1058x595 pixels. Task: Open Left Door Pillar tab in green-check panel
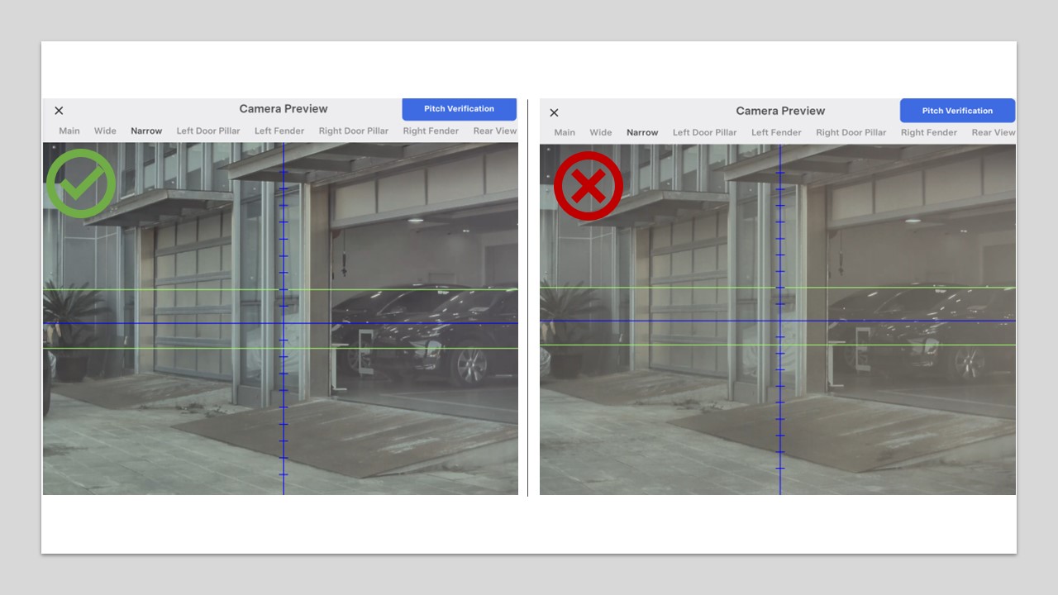point(208,131)
